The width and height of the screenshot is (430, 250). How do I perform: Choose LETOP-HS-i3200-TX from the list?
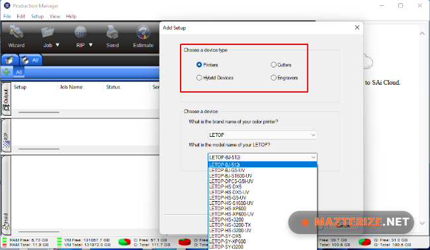(263, 225)
